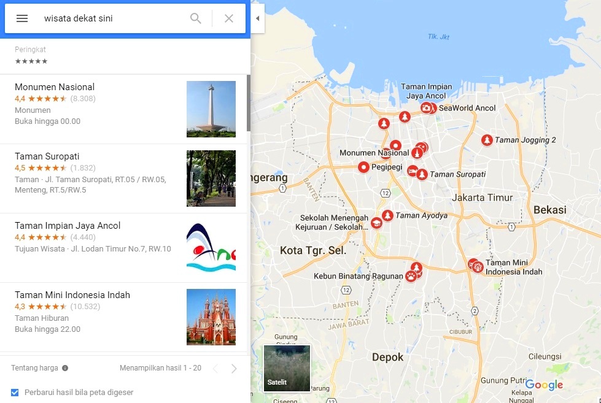Click the SeaWorld Ancol camera pin

click(426, 107)
